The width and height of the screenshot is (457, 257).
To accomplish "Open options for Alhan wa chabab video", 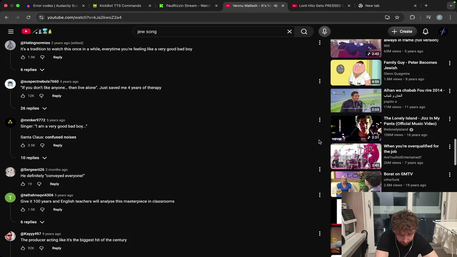I will pos(450,91).
